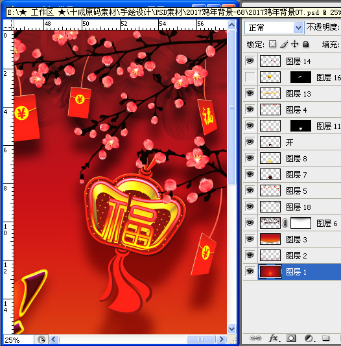This screenshot has height=346, width=341.
Task: Hide layer 图层 3 via eye icon
Action: click(250, 239)
